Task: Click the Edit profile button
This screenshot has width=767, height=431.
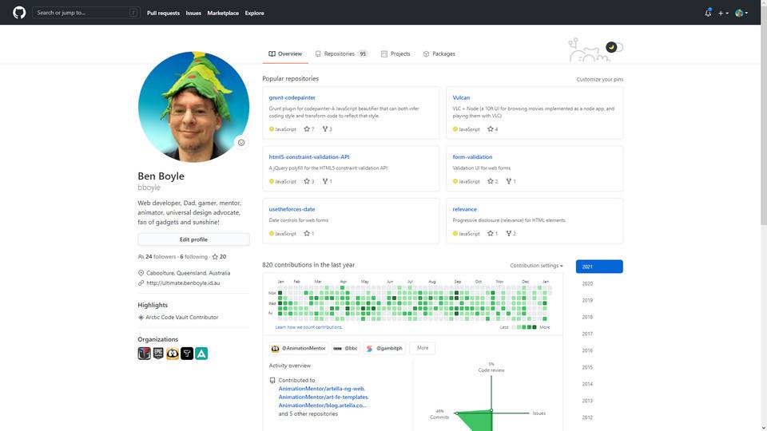Action: (x=193, y=239)
